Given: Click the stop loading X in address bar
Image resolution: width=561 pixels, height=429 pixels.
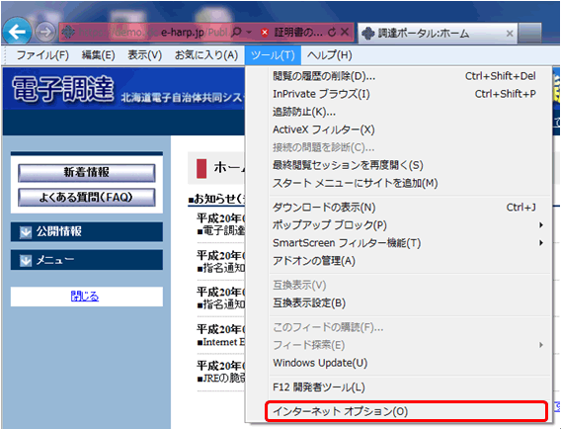Looking at the screenshot, I should tap(345, 33).
